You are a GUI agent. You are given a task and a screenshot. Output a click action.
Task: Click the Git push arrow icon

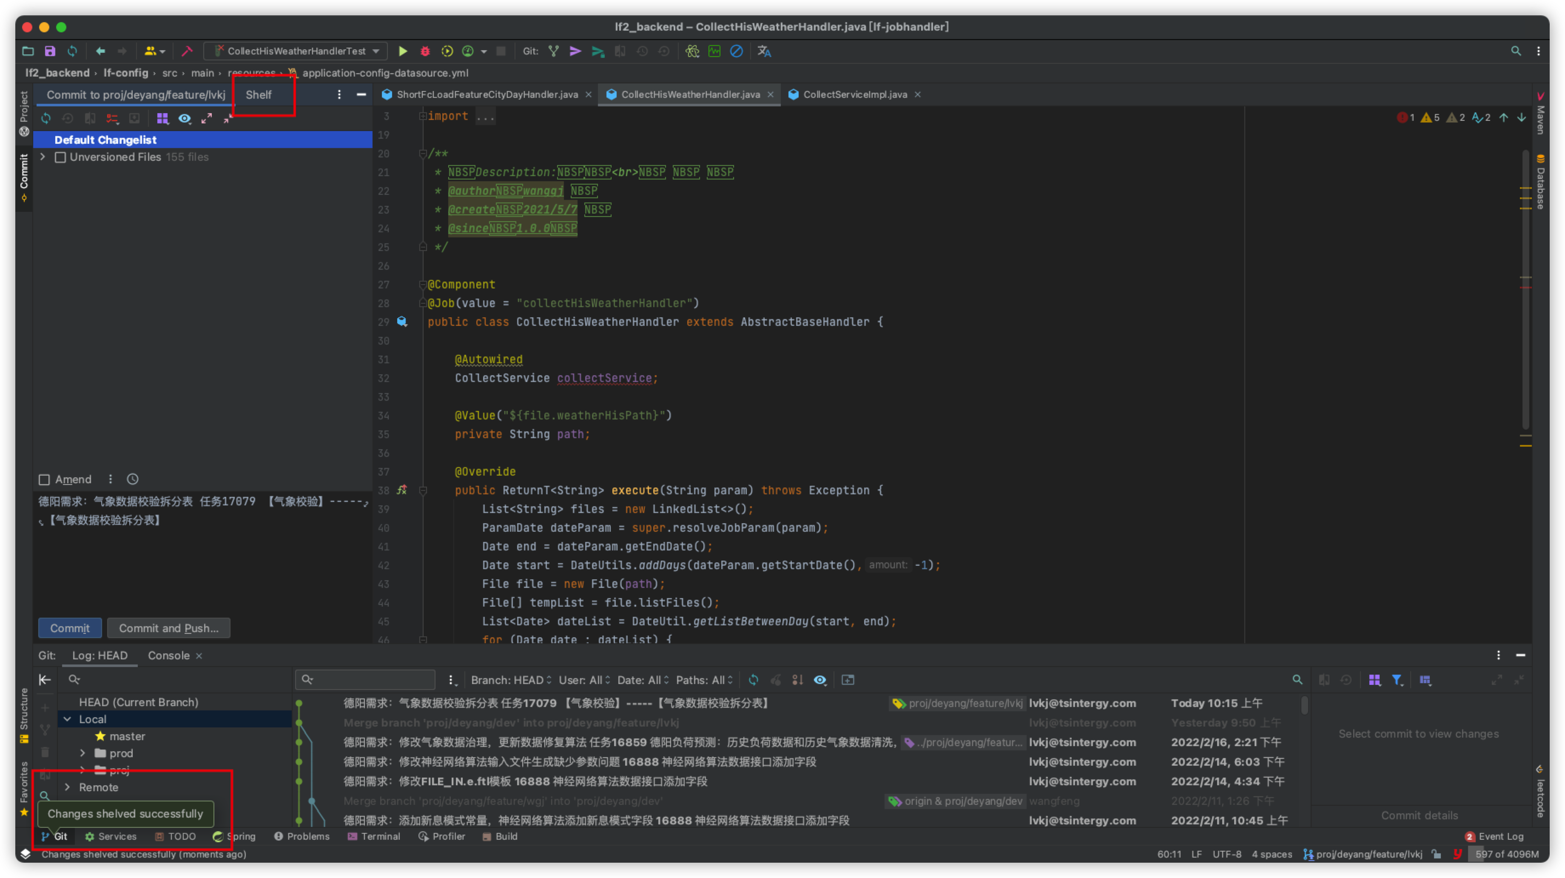[x=598, y=51]
